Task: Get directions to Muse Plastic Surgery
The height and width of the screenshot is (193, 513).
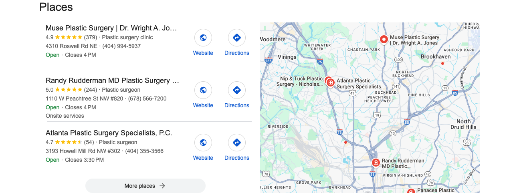Action: tap(237, 38)
